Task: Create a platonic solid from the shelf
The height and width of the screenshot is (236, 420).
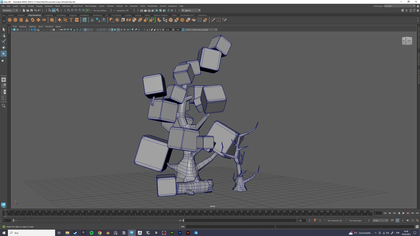Action: coord(52,20)
